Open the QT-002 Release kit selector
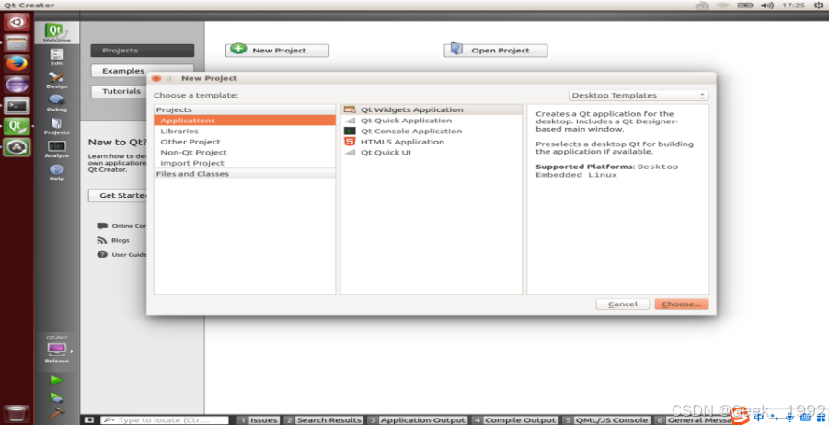The height and width of the screenshot is (425, 829). point(56,350)
